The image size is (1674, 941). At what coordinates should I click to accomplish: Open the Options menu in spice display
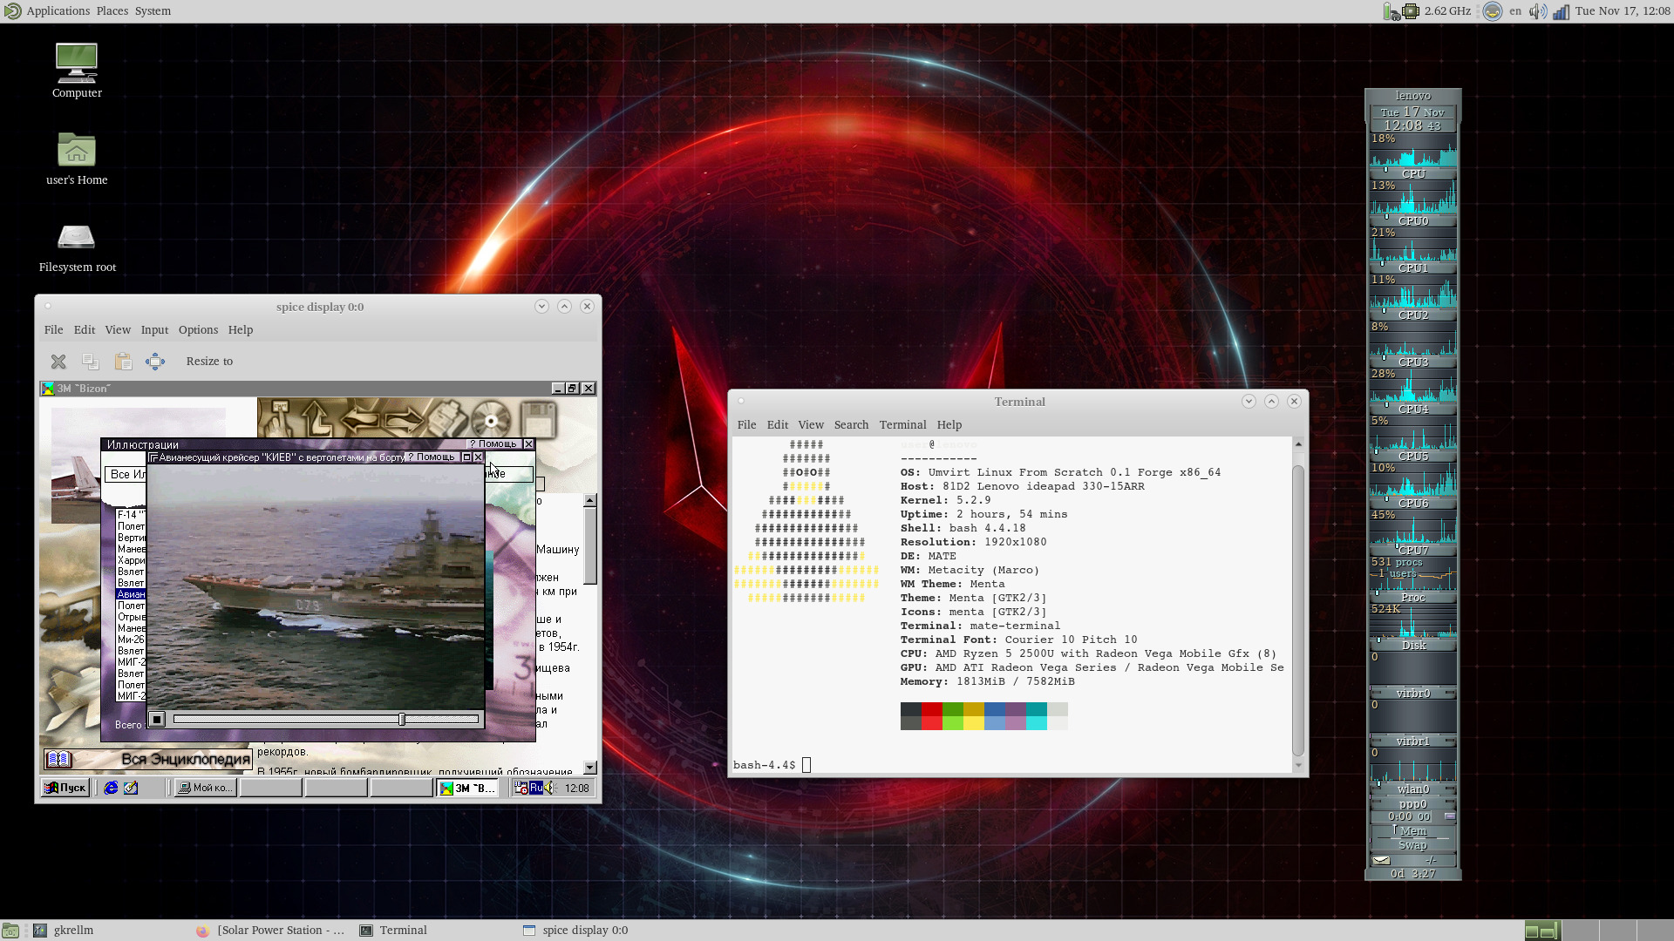coord(198,330)
